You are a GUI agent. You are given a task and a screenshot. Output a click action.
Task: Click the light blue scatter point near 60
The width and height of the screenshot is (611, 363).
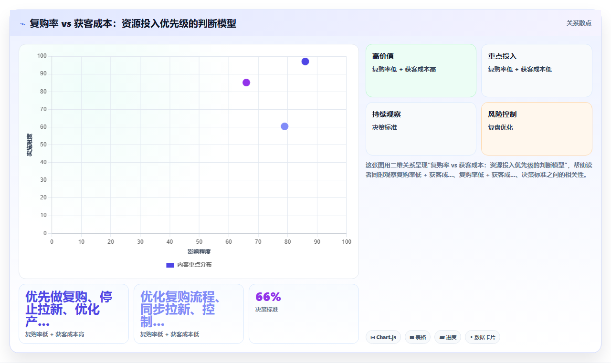click(x=284, y=126)
